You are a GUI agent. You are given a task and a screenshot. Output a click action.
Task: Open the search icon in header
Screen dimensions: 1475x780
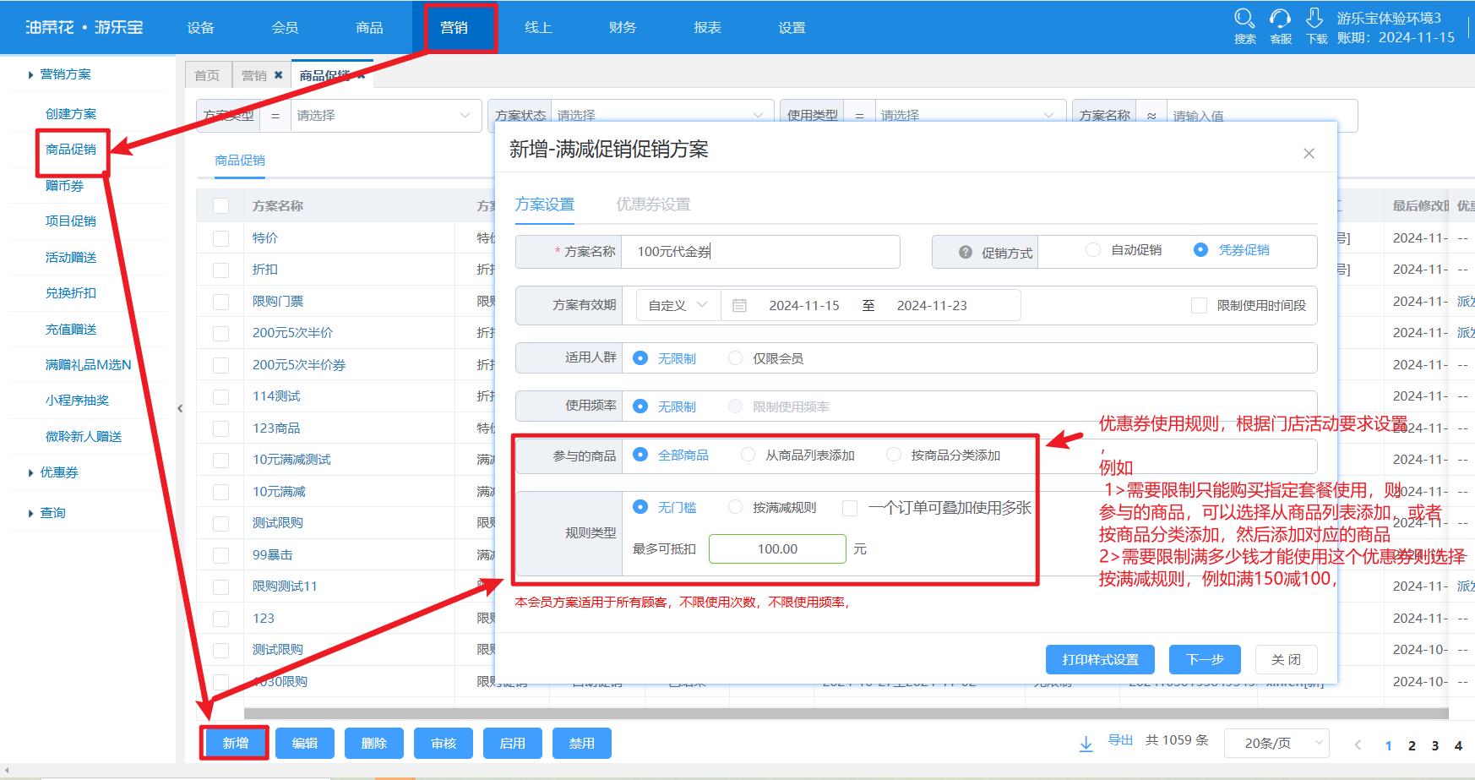[x=1244, y=19]
